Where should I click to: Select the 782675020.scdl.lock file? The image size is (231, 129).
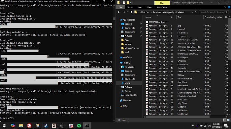(158, 22)
